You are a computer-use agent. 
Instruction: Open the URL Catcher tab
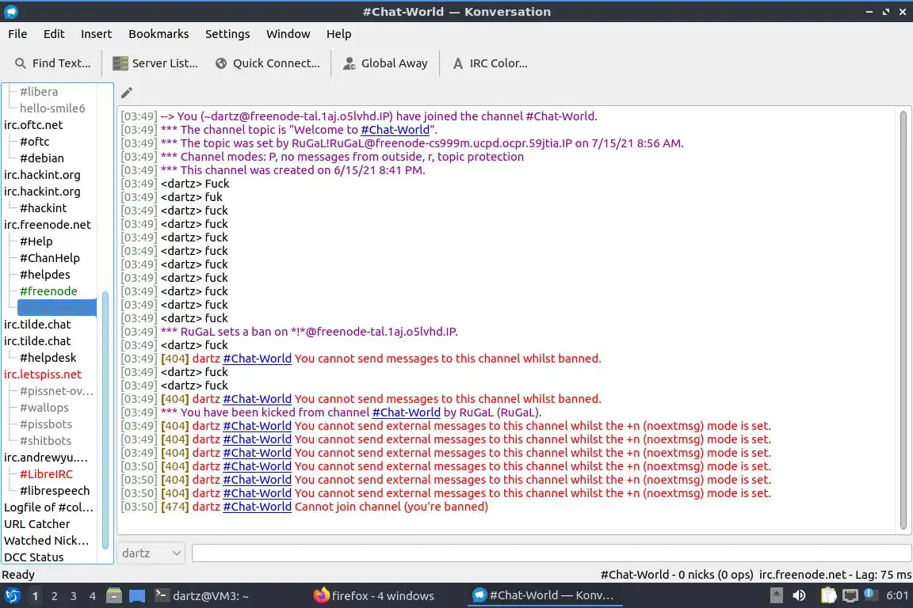coord(36,524)
